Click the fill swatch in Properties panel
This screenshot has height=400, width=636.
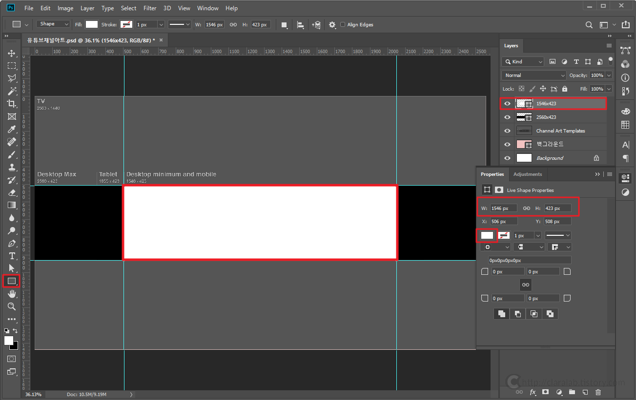(x=487, y=235)
